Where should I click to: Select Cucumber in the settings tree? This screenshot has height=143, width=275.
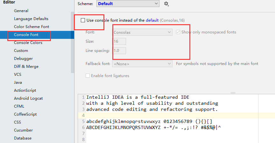pos(23,130)
